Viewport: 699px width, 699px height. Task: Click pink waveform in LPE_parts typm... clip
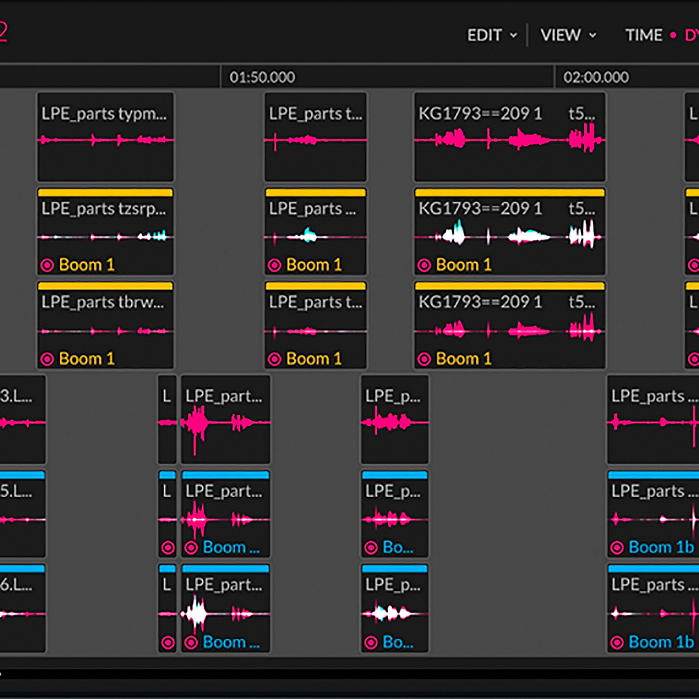click(105, 140)
